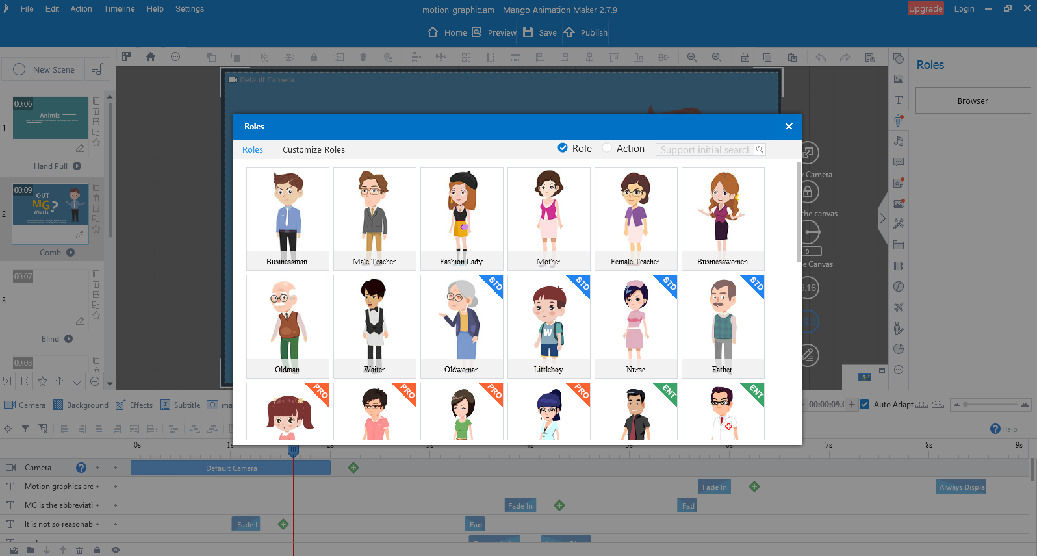Select the Waiter role thumbnail
The image size is (1037, 556).
click(x=374, y=326)
